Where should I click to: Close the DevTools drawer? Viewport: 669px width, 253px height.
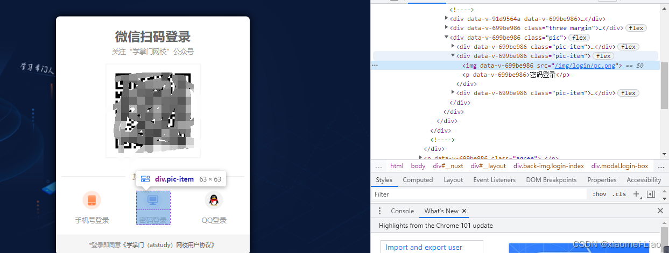click(660, 211)
